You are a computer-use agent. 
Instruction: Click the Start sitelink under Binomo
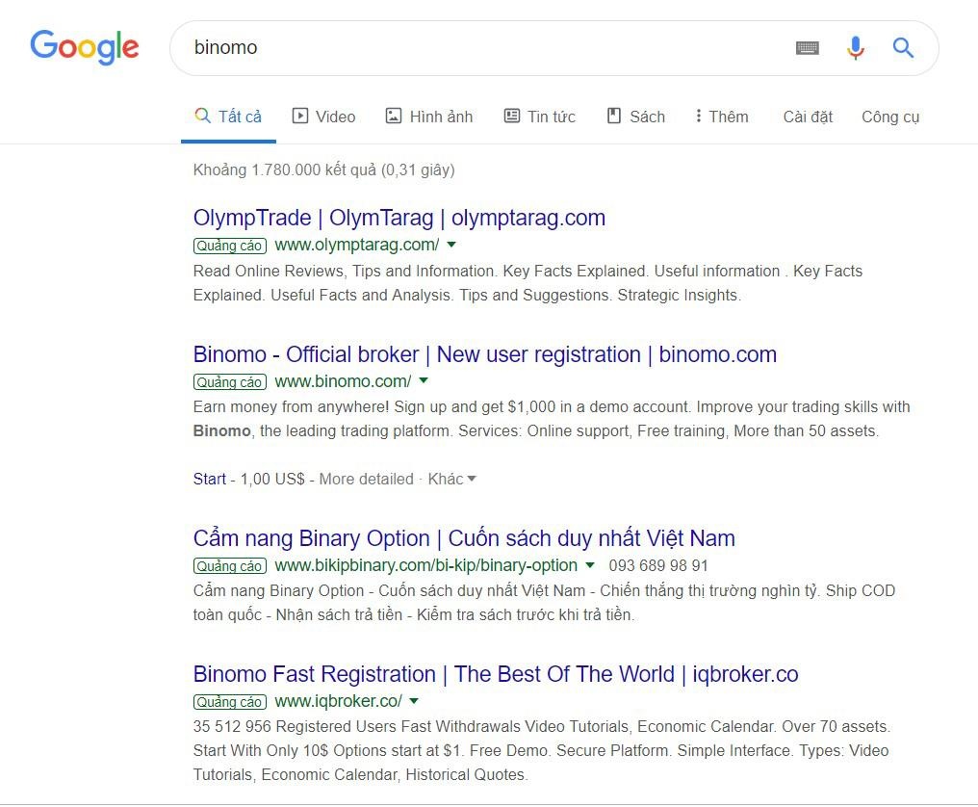point(210,479)
